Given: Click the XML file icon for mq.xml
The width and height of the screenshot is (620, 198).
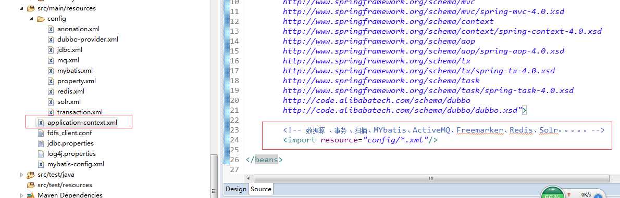Looking at the screenshot, I should (51, 60).
